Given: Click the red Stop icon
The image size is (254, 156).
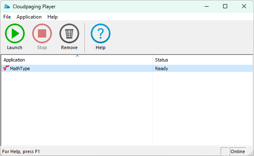Looking at the screenshot, I should pos(42,33).
